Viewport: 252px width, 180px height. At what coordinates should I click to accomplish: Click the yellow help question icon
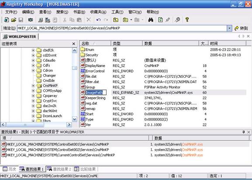point(187,20)
